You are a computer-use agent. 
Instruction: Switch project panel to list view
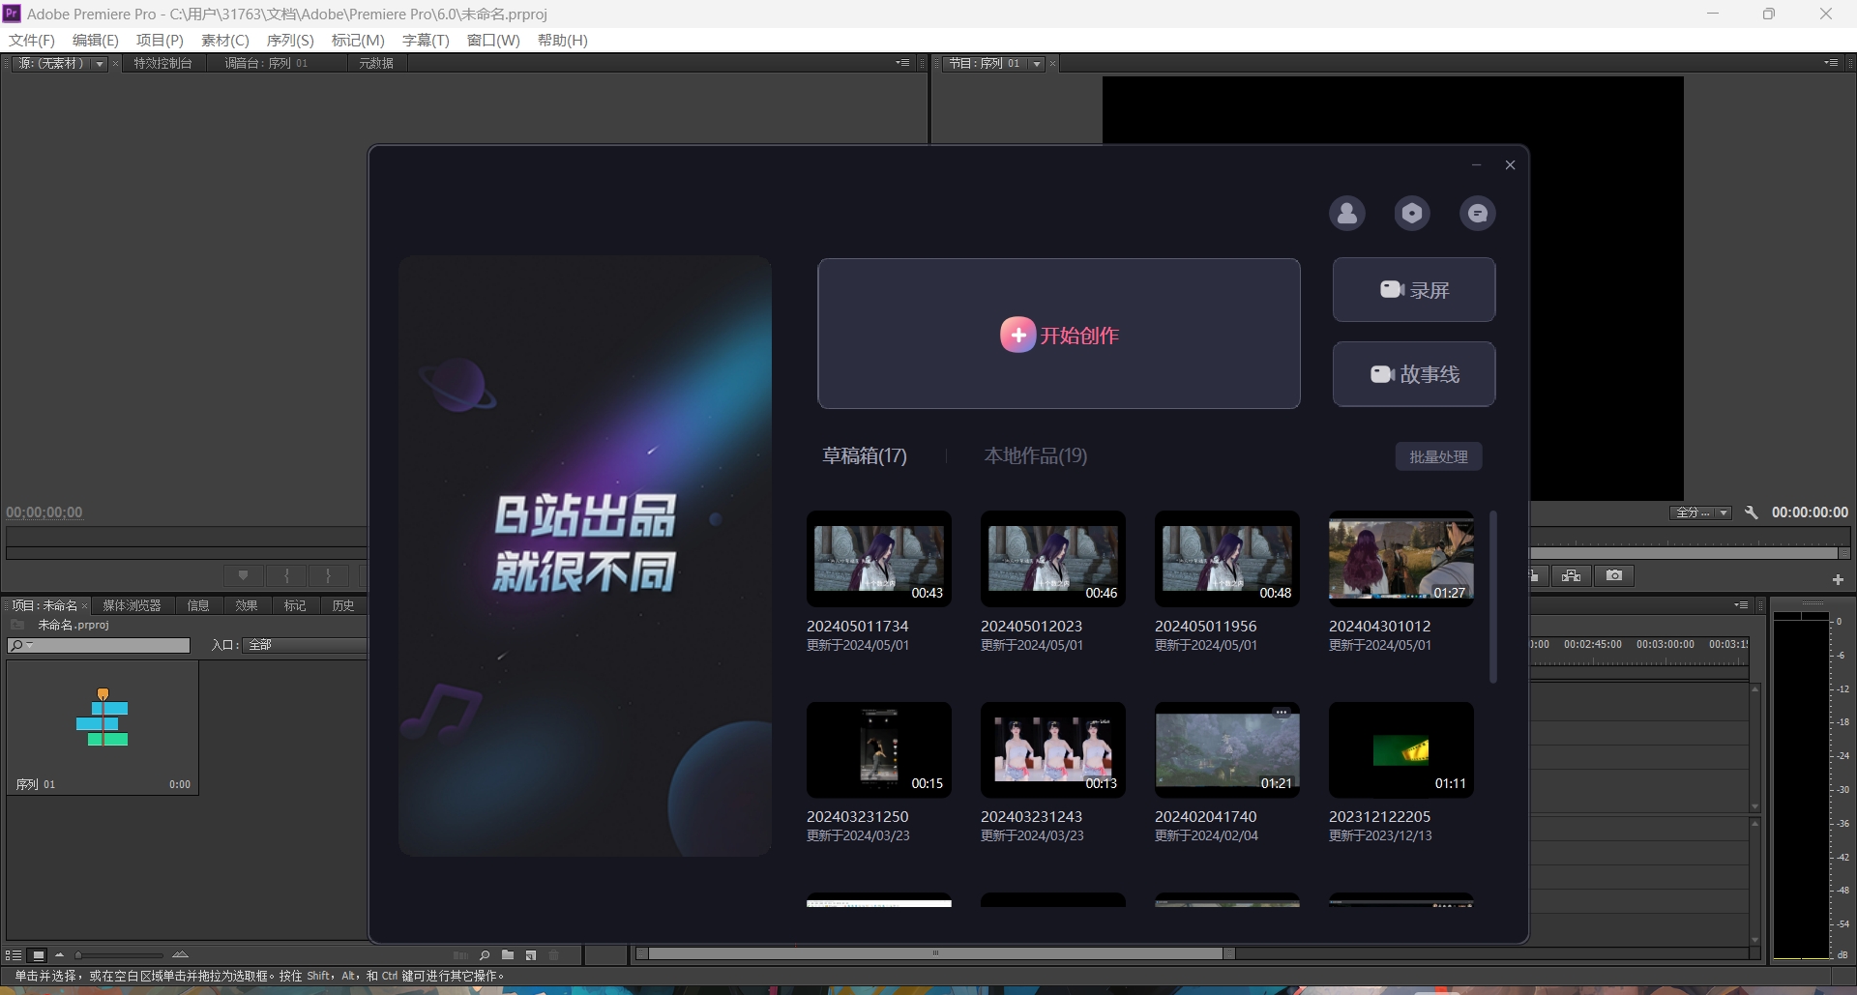click(x=14, y=955)
